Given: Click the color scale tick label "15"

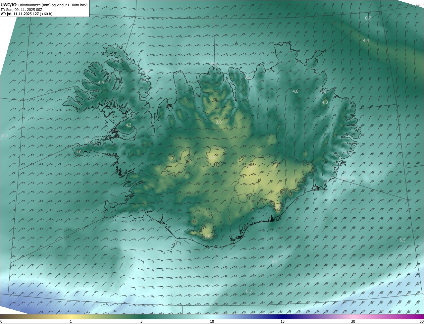Looking at the screenshot, I should pos(283,321).
